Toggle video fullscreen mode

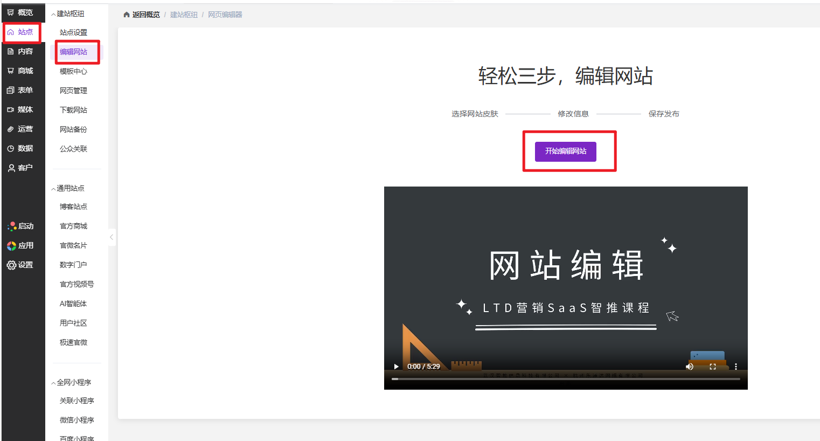[x=713, y=367]
